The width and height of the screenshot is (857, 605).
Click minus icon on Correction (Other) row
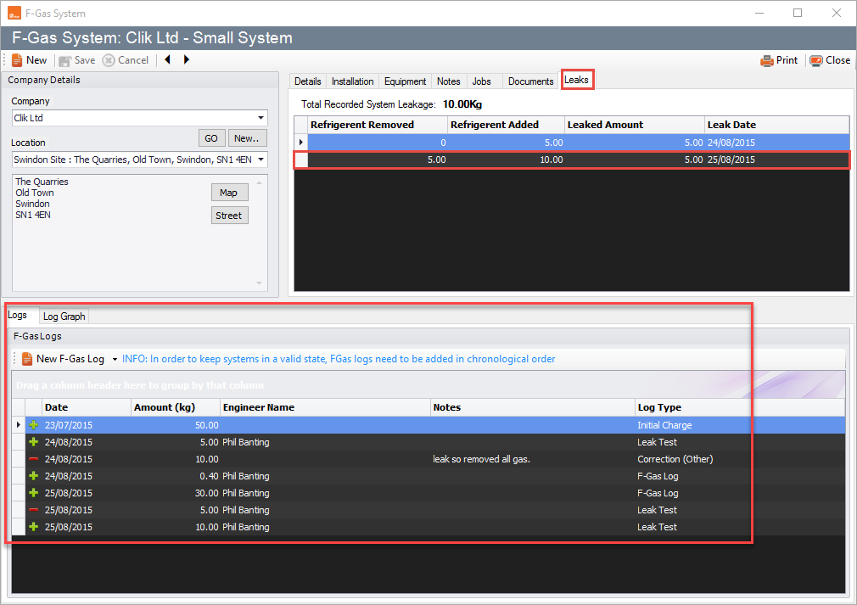pyautogui.click(x=34, y=459)
